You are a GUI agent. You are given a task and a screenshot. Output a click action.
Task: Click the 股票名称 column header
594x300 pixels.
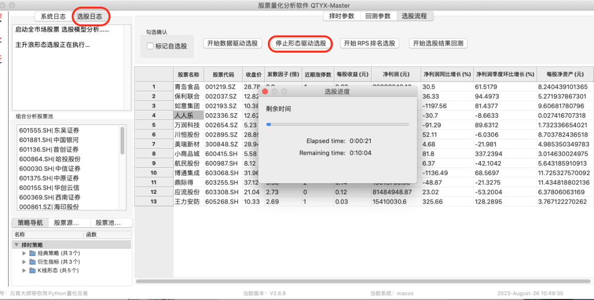coord(189,74)
